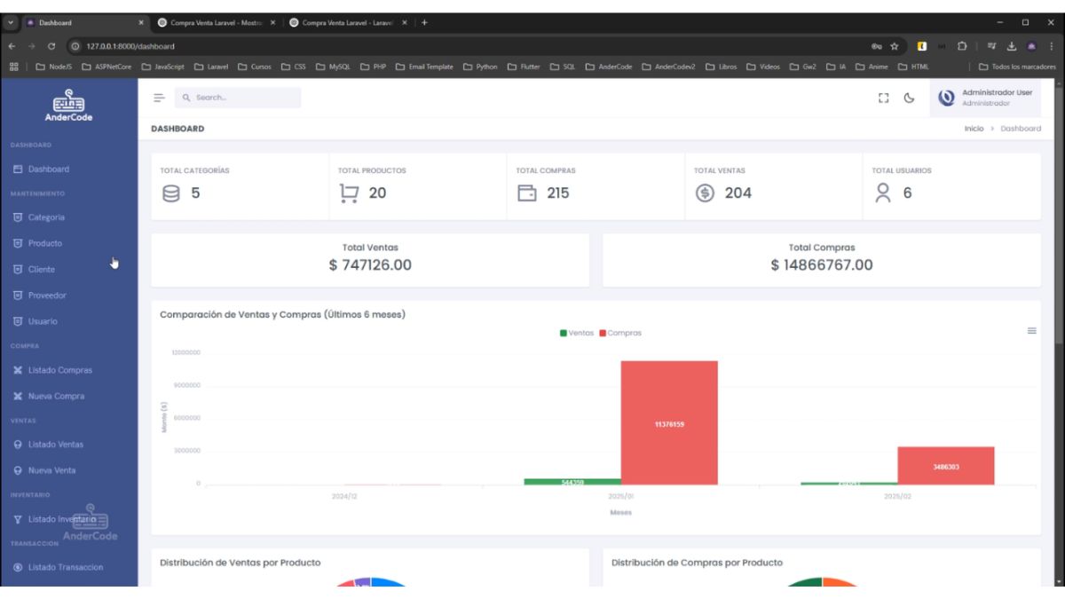Open Nueva Venta from sidebar
1065x599 pixels.
tap(51, 470)
